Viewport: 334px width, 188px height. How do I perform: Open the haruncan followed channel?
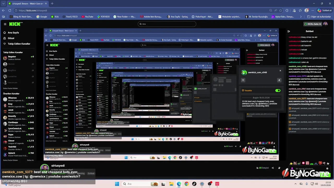pos(18,83)
